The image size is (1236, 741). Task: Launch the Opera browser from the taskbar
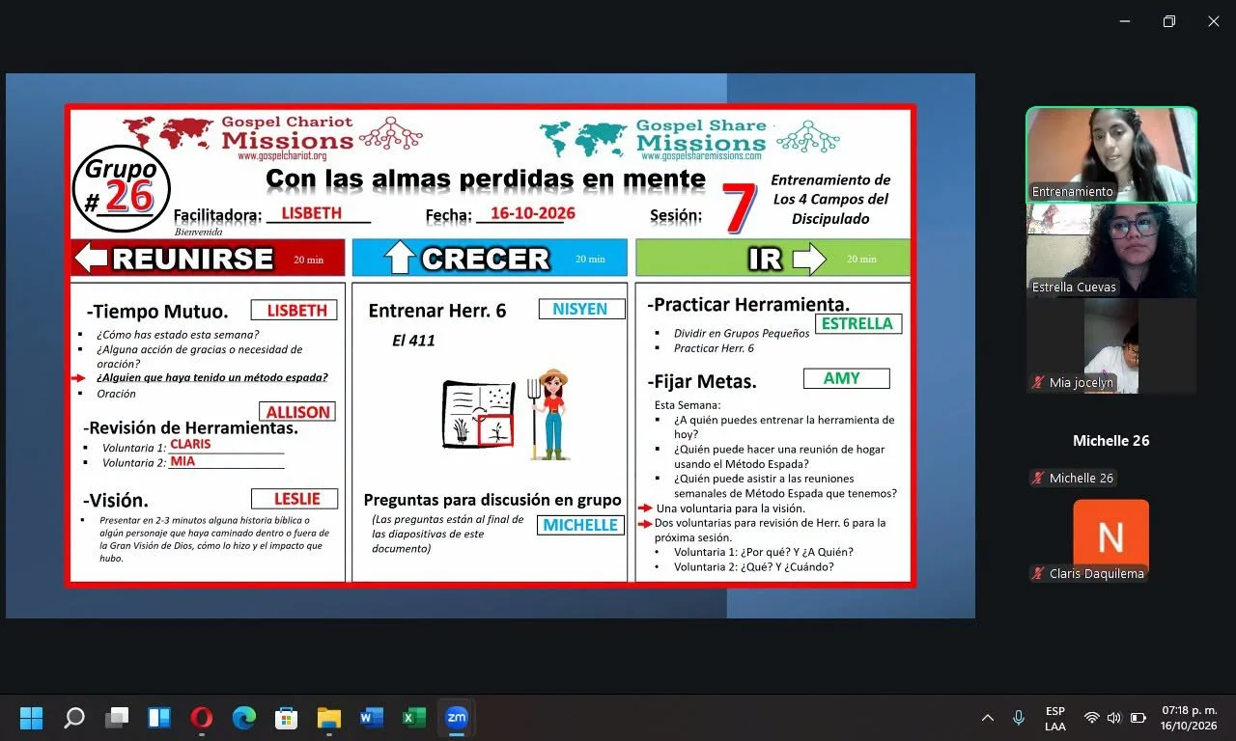pos(202,718)
